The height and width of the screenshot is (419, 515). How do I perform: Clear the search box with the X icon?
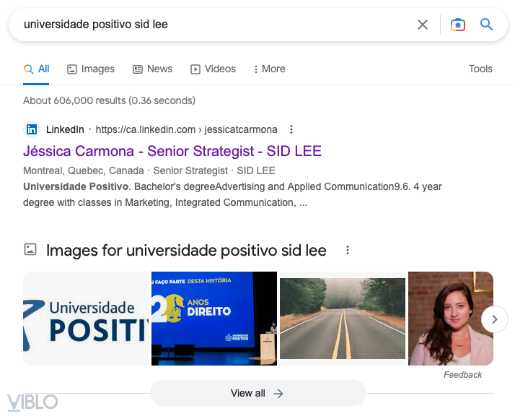[x=423, y=25]
